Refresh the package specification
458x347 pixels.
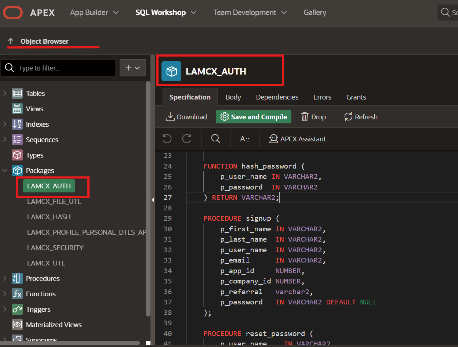(360, 117)
